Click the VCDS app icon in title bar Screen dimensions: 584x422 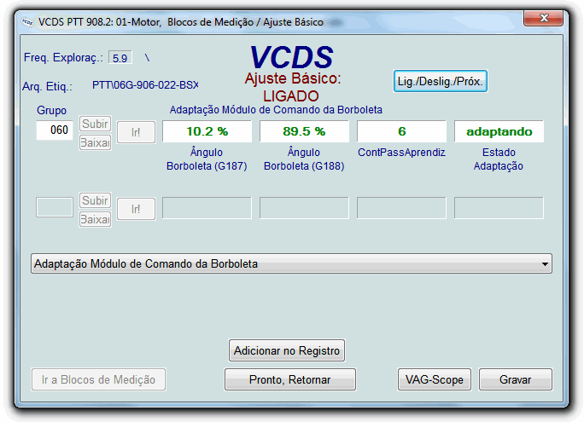coord(27,22)
